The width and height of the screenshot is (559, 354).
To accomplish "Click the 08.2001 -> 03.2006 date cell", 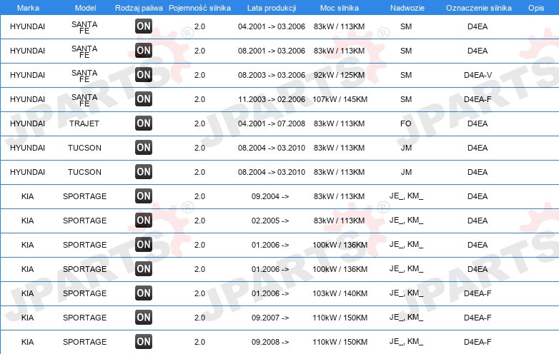I will (x=272, y=51).
